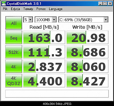The height and width of the screenshot is (106, 114).
Task: Click the 4K QD32 read result 4.400
Action: point(44,81)
